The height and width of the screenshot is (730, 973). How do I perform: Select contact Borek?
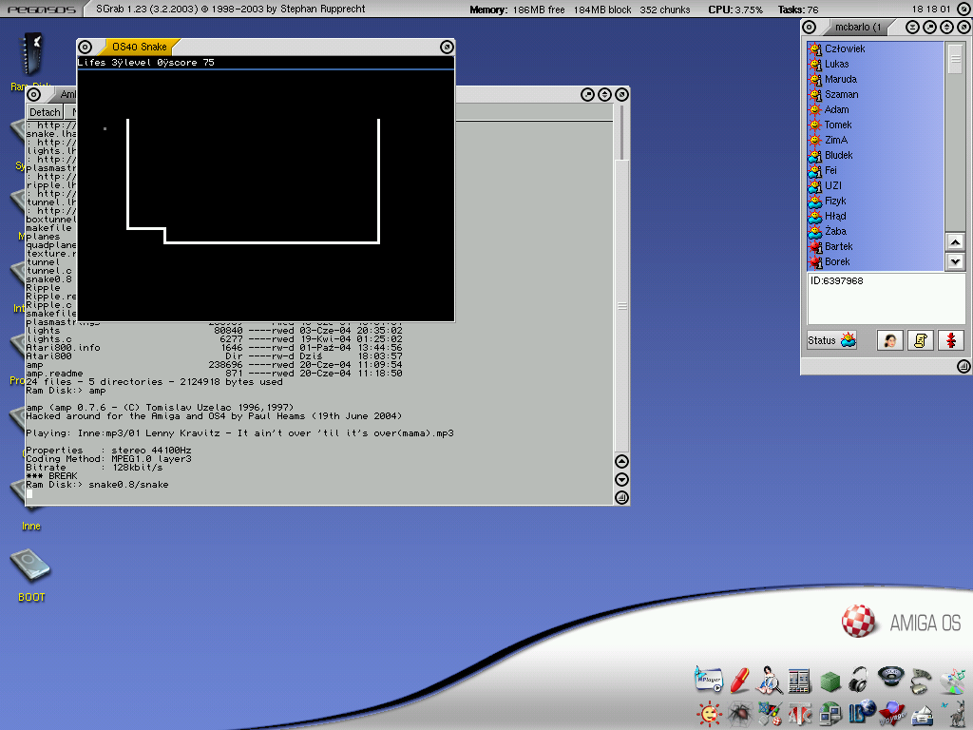(x=875, y=262)
